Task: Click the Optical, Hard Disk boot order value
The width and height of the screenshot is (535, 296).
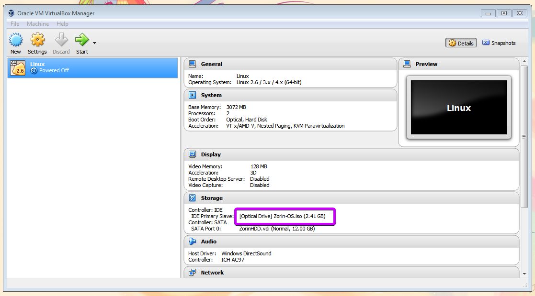Action: [x=247, y=120]
